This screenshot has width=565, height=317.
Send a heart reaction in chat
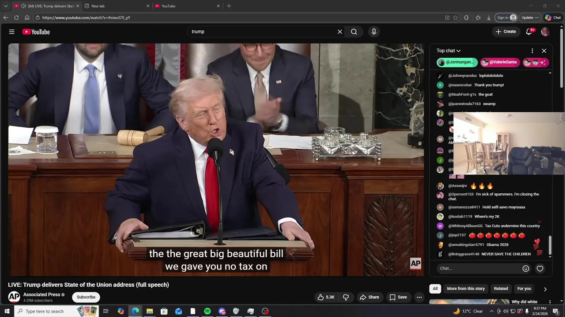[540, 269]
